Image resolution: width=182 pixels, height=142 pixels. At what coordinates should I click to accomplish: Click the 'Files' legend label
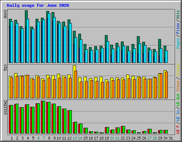(x=178, y=28)
